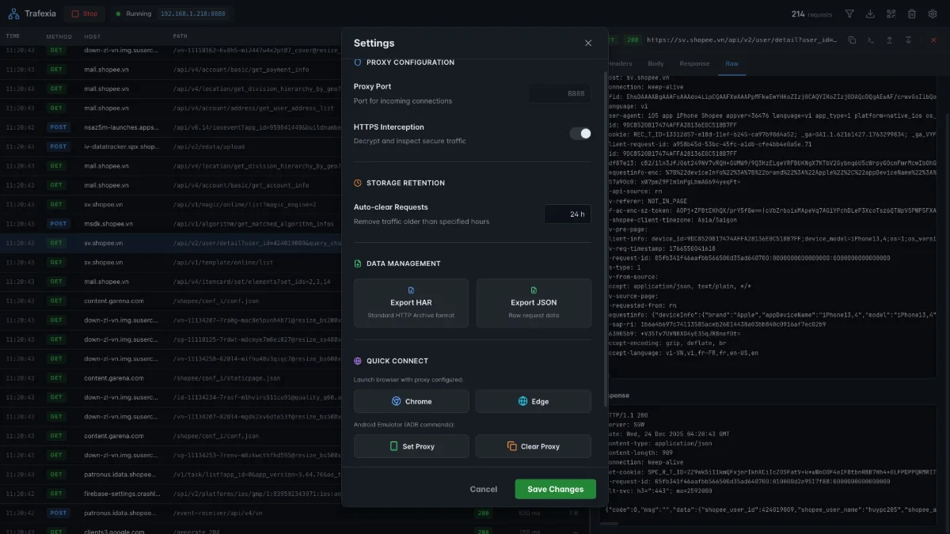Select the Trafexia logo in the top-left corner
950x534 pixels.
click(30, 13)
